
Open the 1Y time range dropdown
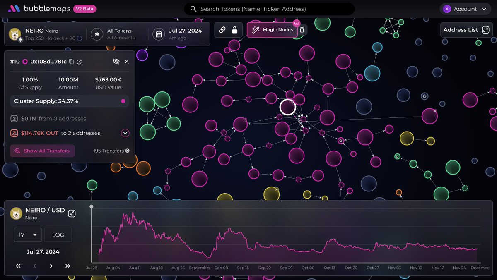click(x=28, y=235)
